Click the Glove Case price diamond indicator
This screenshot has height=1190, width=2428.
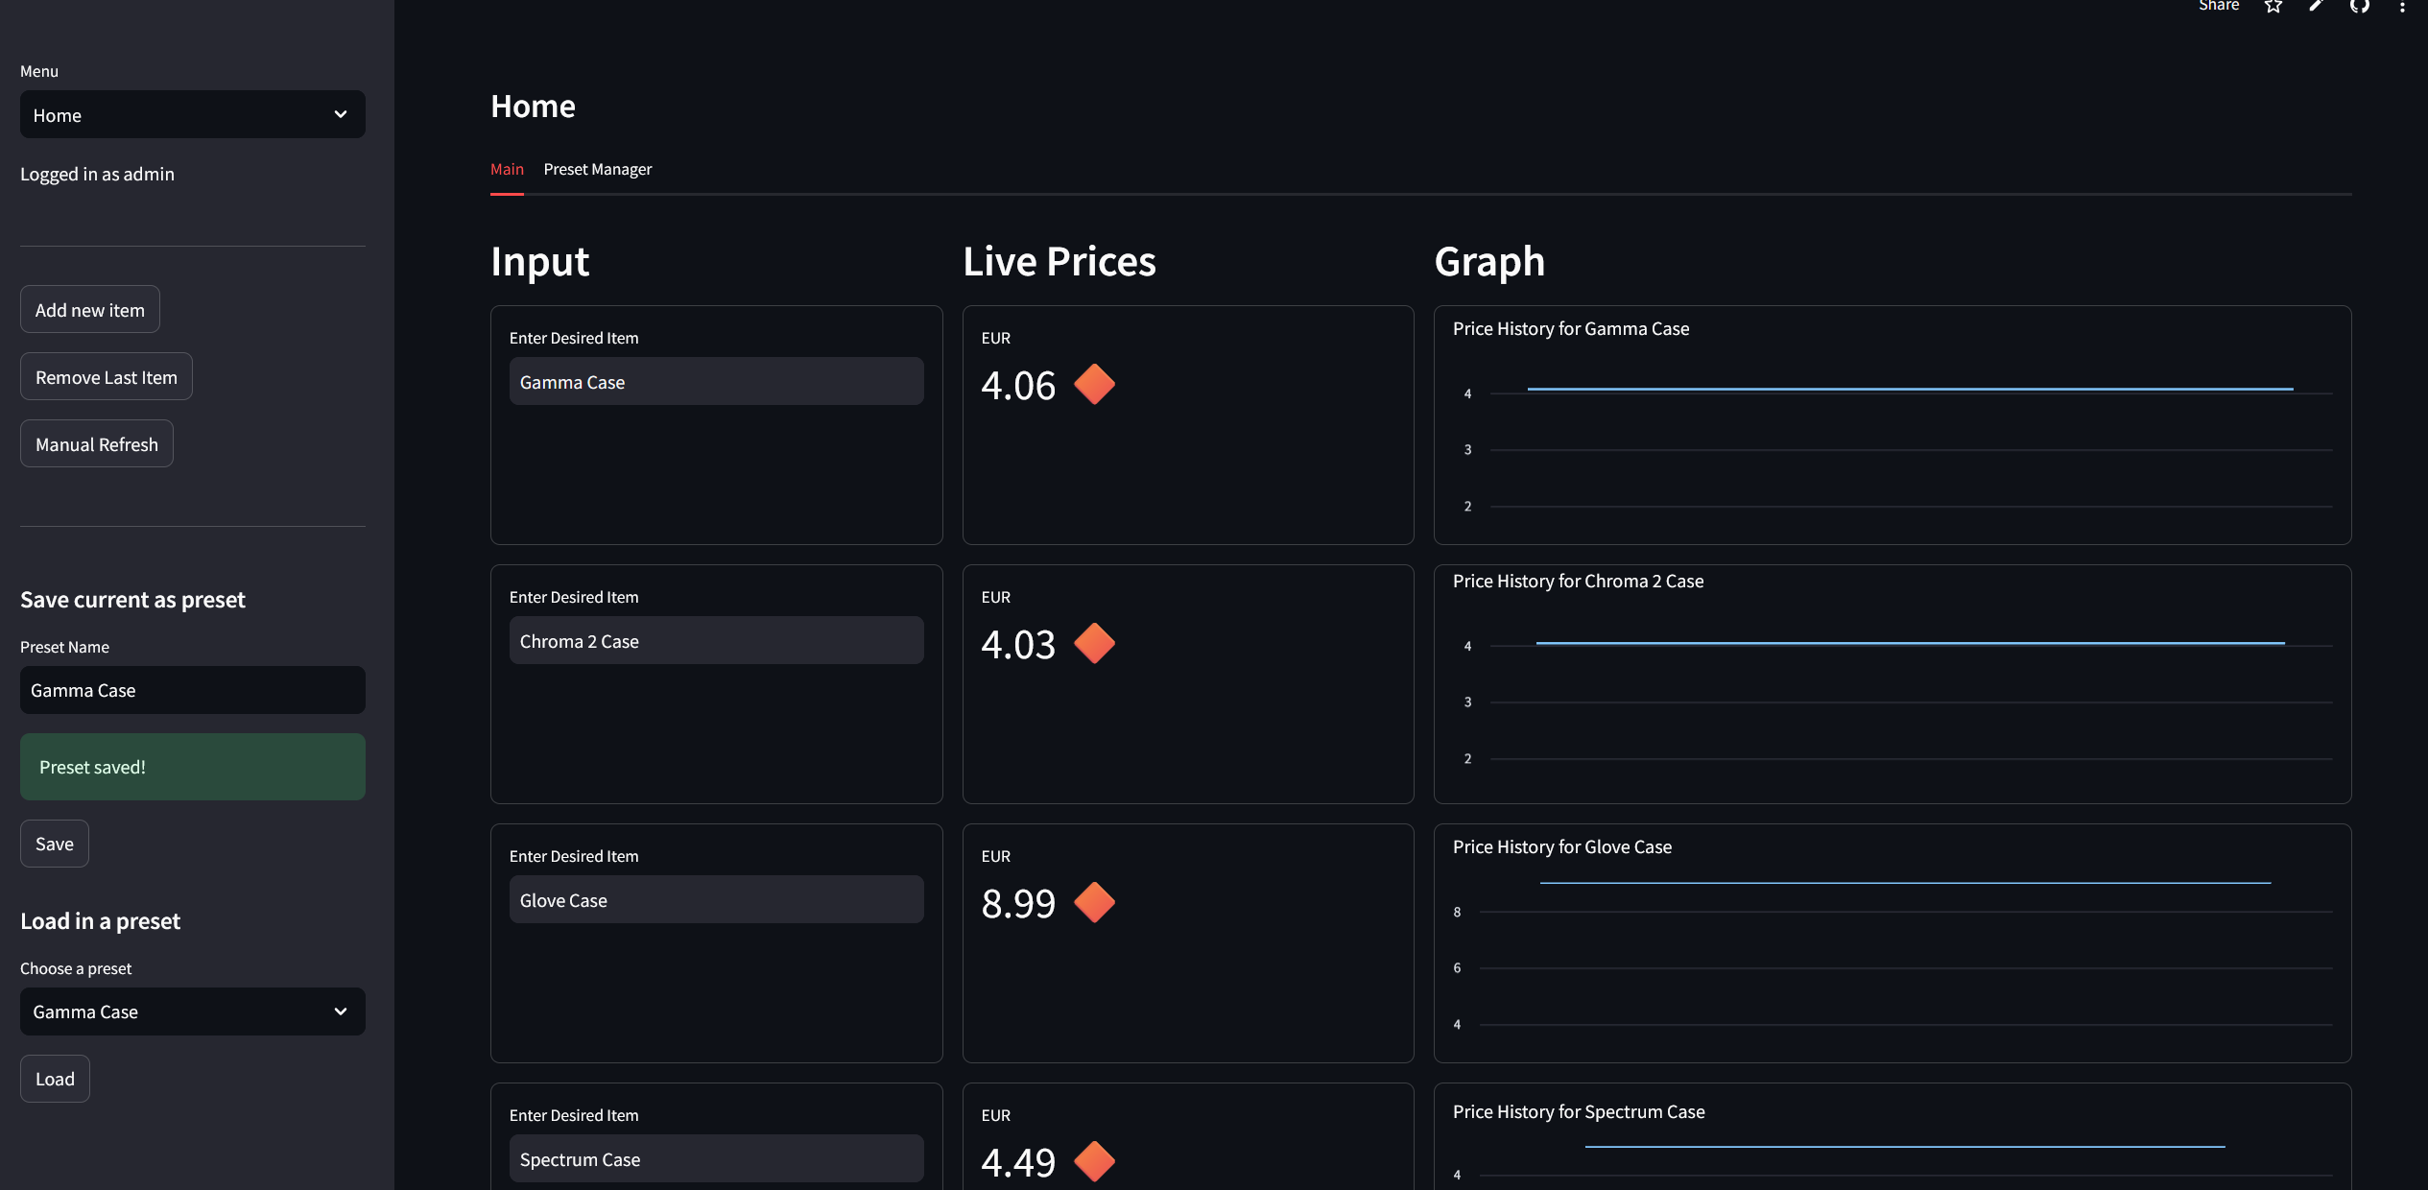coord(1094,903)
